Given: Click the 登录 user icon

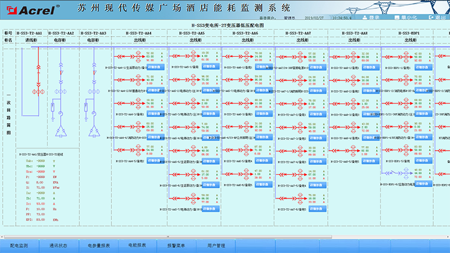Looking at the screenshot, I should point(364,17).
